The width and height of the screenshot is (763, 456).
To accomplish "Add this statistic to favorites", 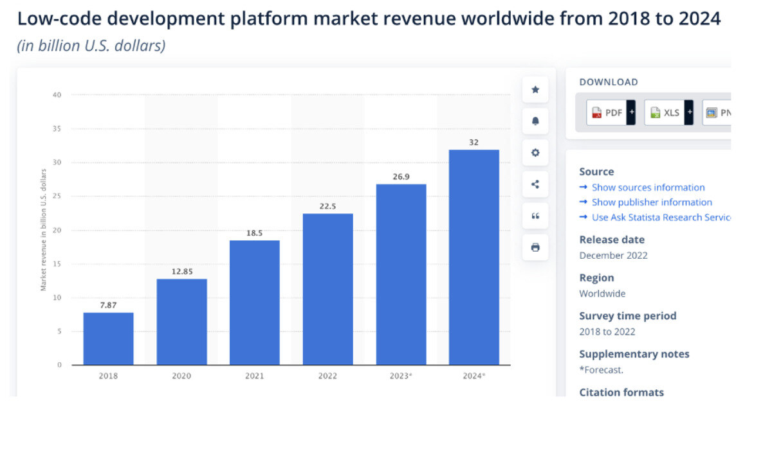I will pyautogui.click(x=535, y=90).
